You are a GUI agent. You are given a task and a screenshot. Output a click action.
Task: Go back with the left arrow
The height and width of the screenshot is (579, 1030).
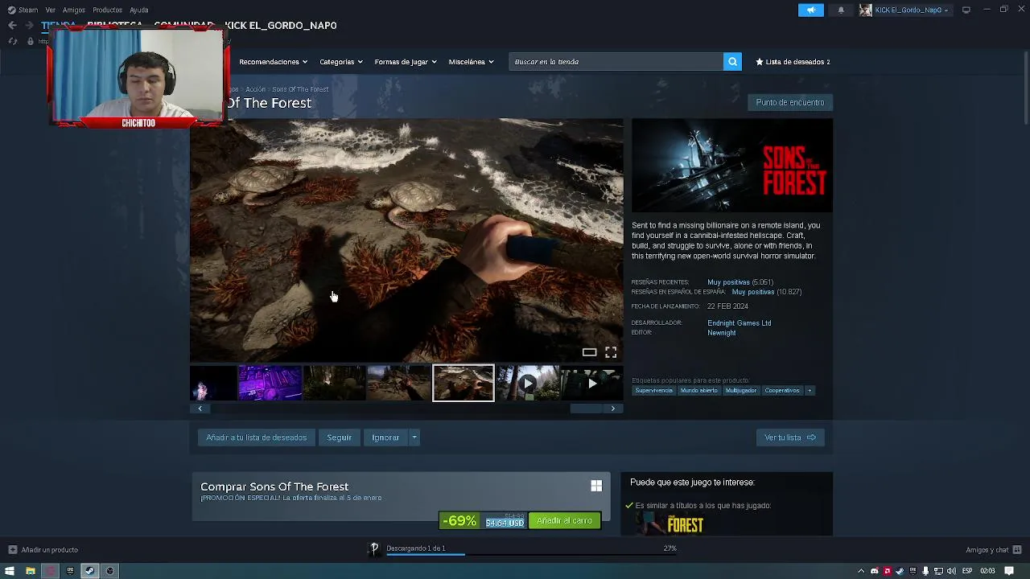pos(12,26)
